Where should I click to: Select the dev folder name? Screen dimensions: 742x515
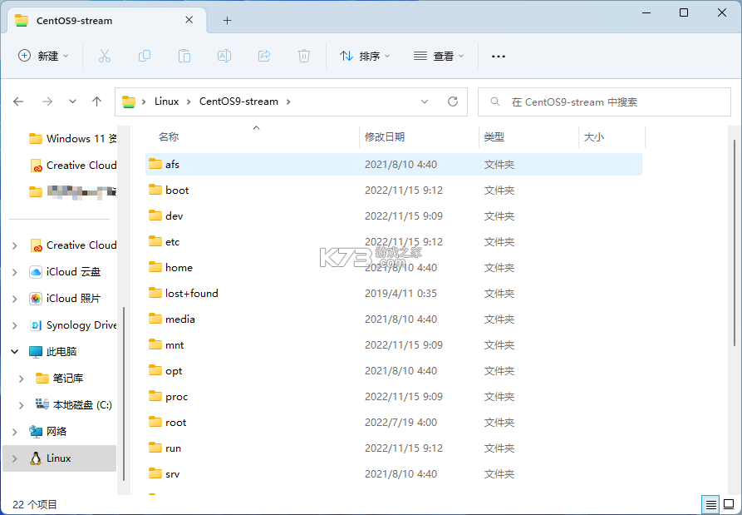point(174,216)
